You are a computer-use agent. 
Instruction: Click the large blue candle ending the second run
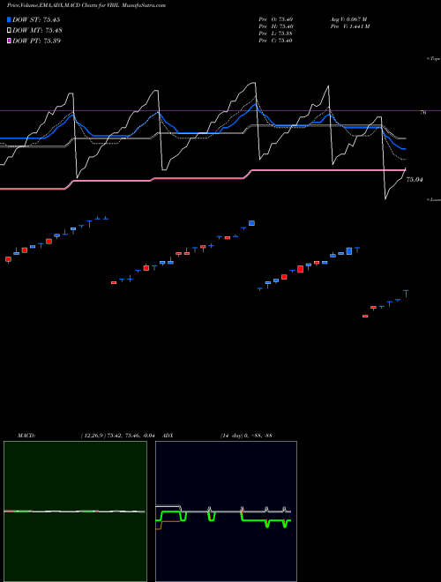coord(251,223)
